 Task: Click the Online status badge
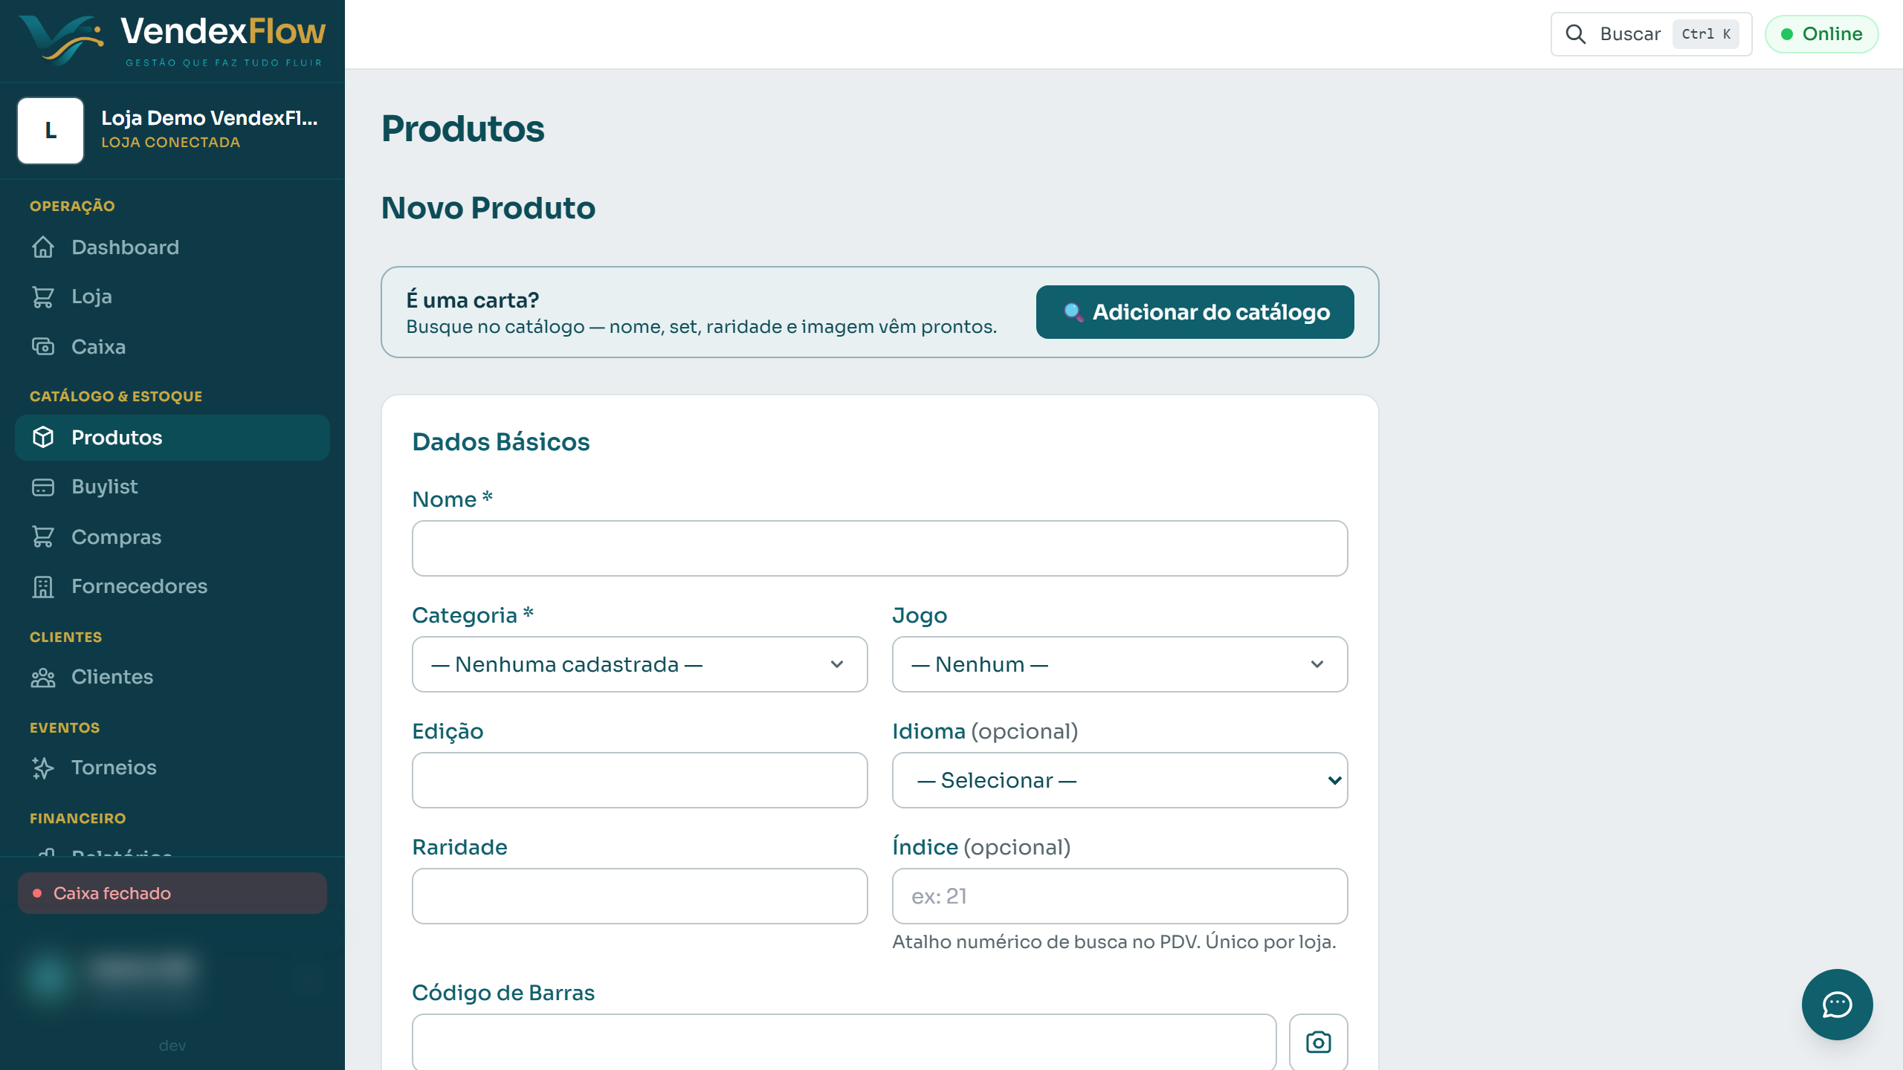pyautogui.click(x=1821, y=34)
